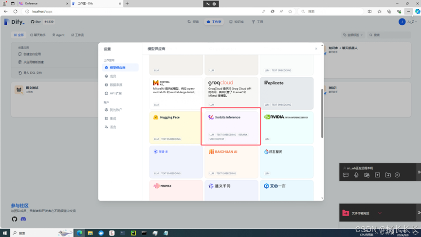
Task: Click 创建空白应用
Action: (x=30, y=54)
